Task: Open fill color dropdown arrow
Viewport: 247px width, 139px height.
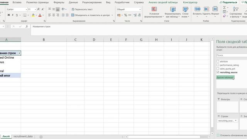Action: 36,15
